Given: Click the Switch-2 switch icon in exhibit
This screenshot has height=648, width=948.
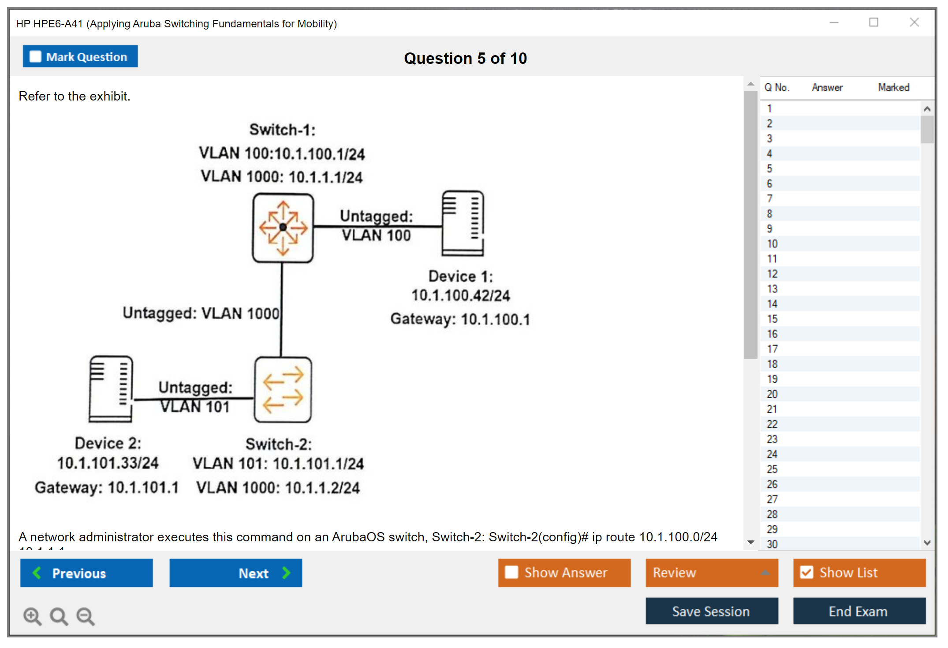Looking at the screenshot, I should [x=283, y=390].
